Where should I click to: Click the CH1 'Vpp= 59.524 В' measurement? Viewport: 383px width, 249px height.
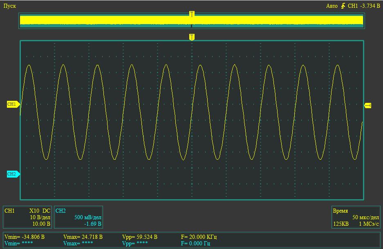tap(140, 237)
